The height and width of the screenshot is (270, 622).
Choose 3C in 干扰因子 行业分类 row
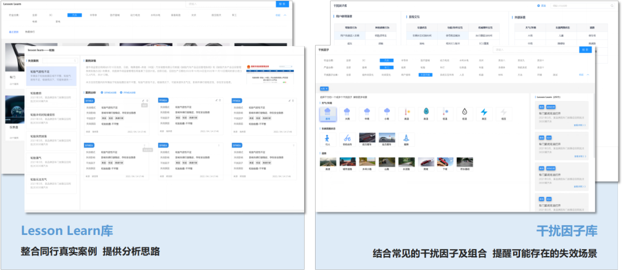pyautogui.click(x=364, y=60)
